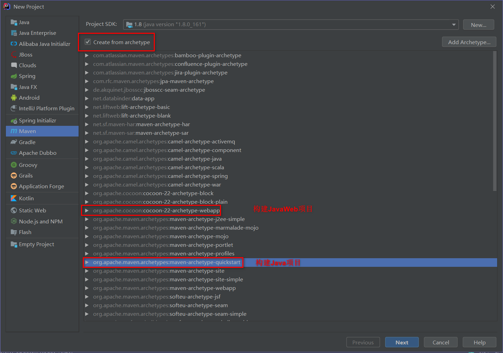Click the Help button
Viewport: 503px width, 353px height.
480,342
